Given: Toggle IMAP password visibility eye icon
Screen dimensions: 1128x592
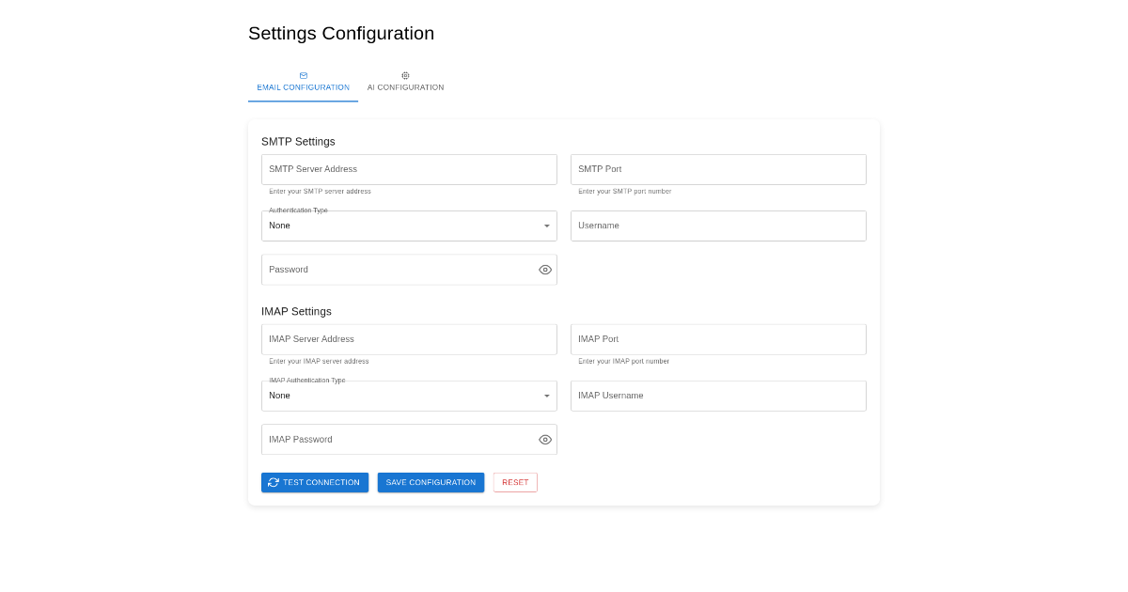Looking at the screenshot, I should [x=545, y=440].
